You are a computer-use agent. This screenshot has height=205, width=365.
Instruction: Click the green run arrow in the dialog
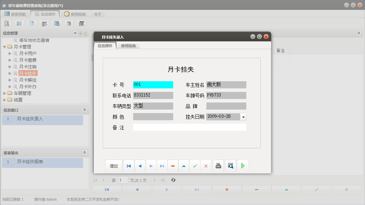[x=243, y=166]
